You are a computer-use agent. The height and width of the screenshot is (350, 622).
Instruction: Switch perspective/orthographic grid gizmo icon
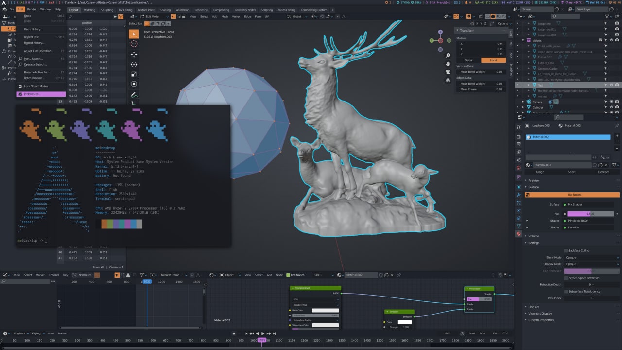[448, 81]
